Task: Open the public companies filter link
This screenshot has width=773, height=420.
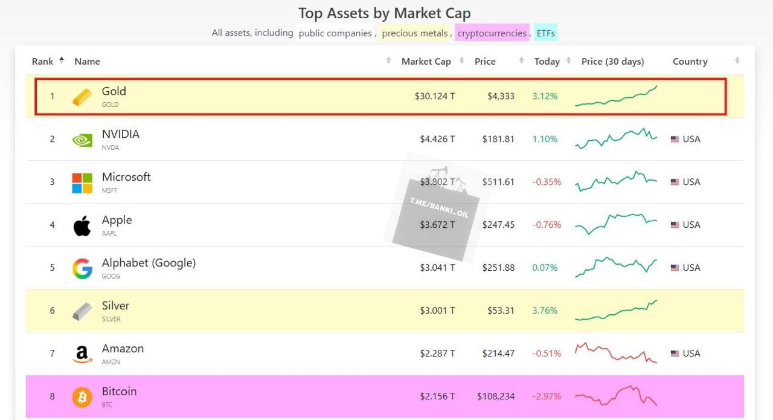Action: click(x=335, y=33)
